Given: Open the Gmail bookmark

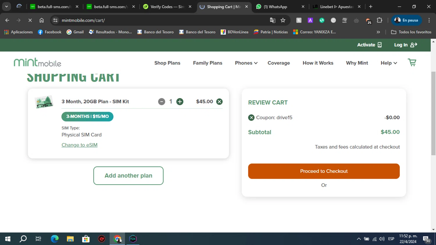Looking at the screenshot, I should point(75,32).
